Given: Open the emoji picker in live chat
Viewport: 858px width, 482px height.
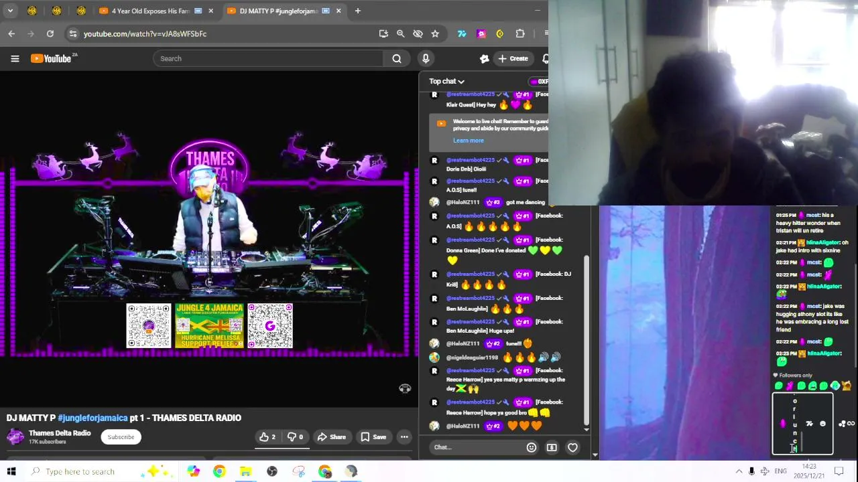Looking at the screenshot, I should [x=532, y=447].
